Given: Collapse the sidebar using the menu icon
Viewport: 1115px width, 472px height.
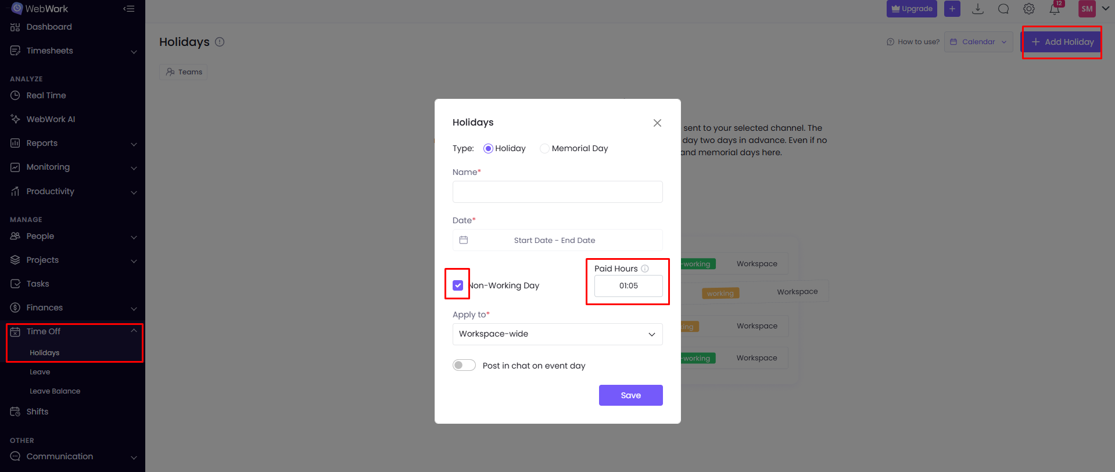Looking at the screenshot, I should 129,9.
